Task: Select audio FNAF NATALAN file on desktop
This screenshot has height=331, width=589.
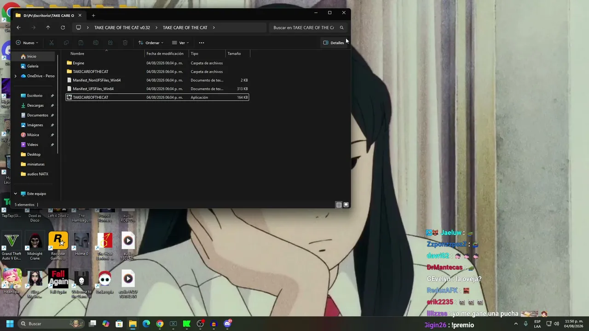Action: [x=128, y=284]
